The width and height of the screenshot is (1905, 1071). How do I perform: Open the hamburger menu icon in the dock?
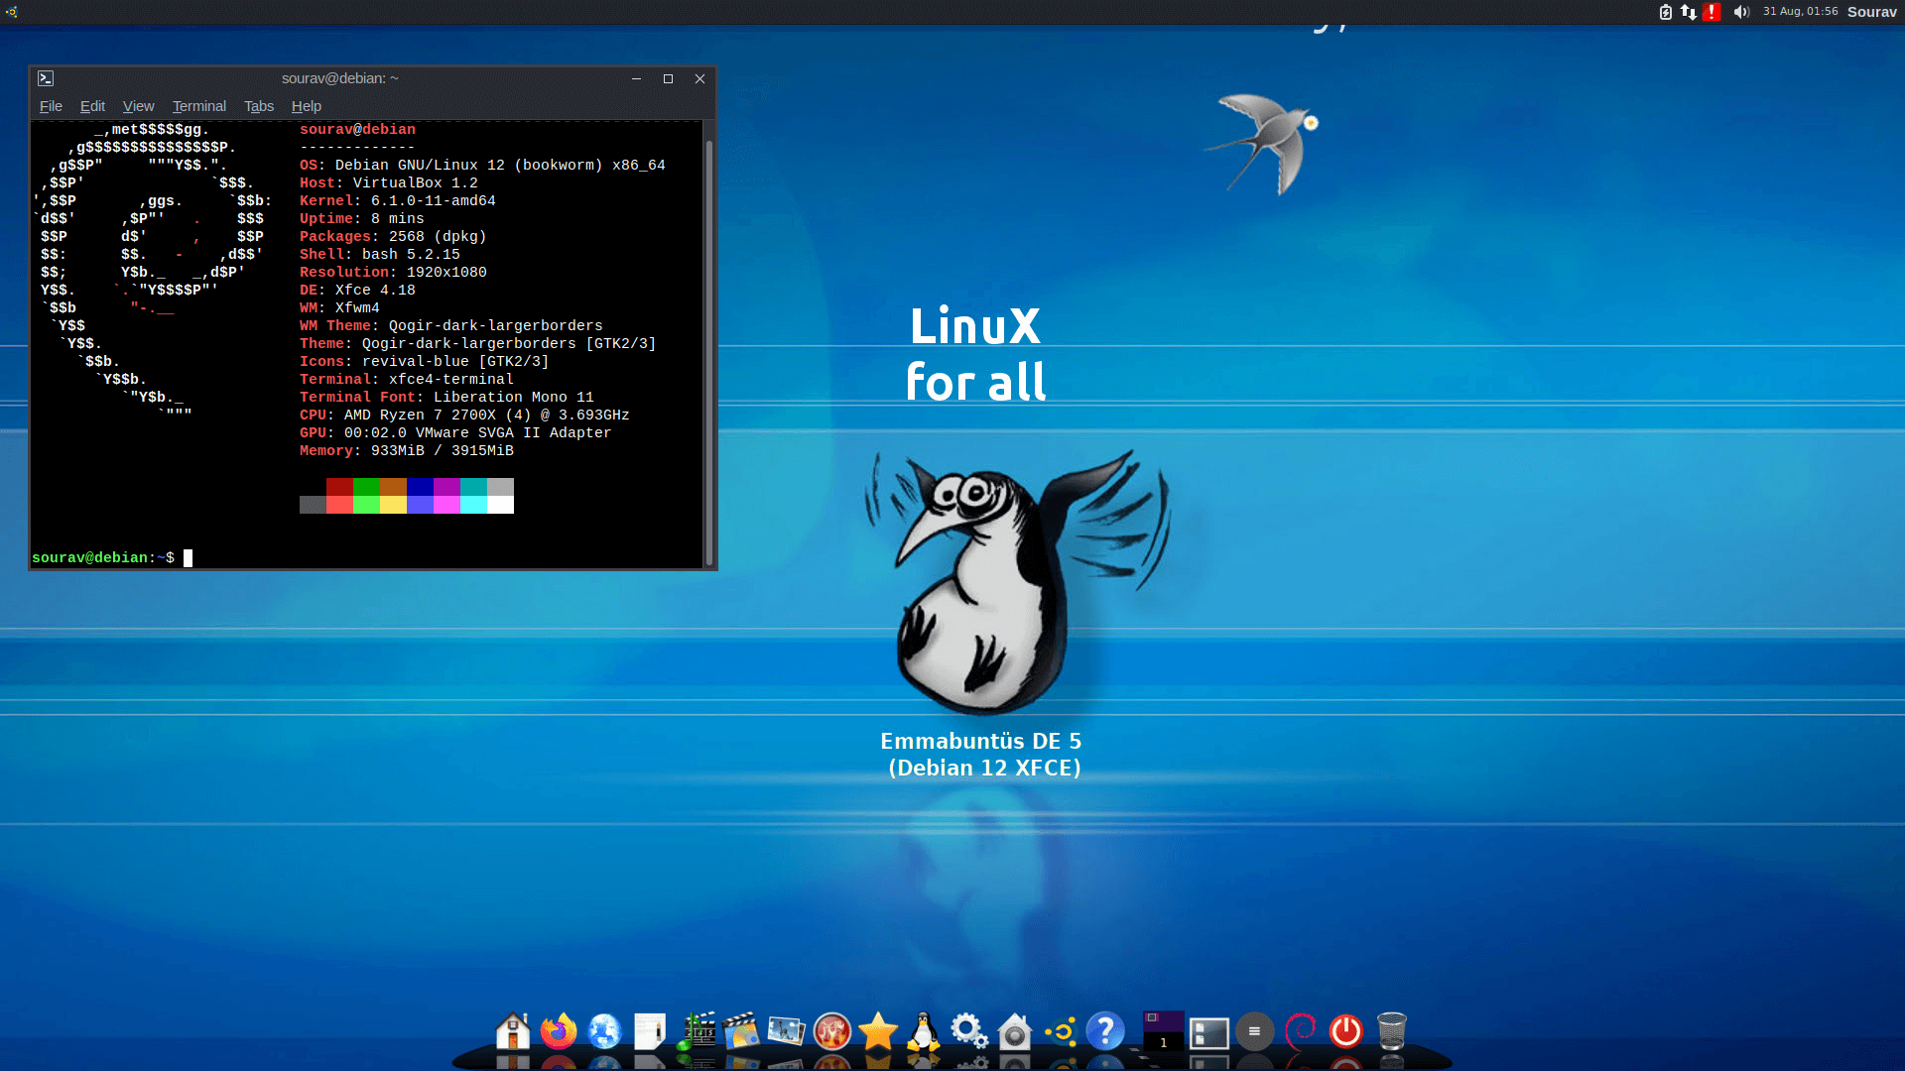click(1254, 1031)
